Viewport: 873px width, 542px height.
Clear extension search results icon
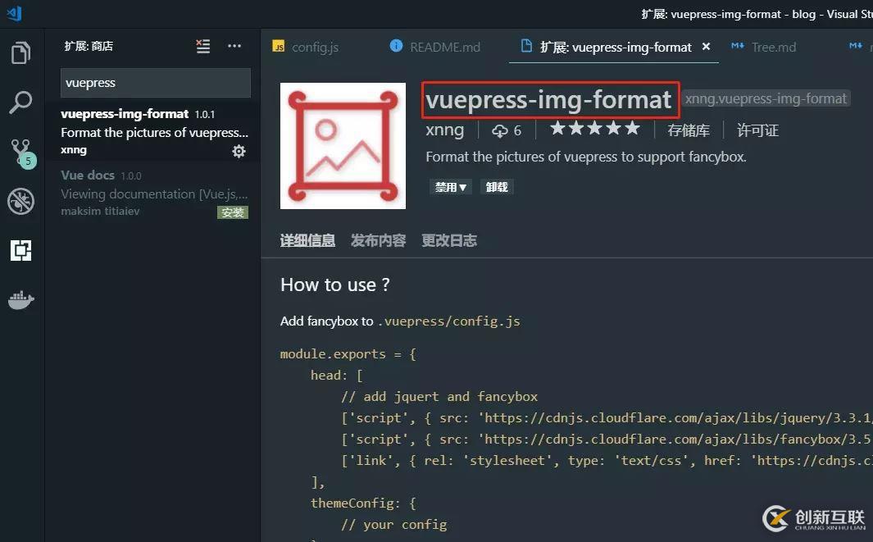pyautogui.click(x=203, y=46)
